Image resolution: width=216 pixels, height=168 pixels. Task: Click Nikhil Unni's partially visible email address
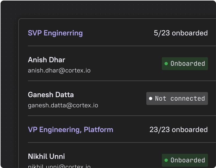coord(59,167)
